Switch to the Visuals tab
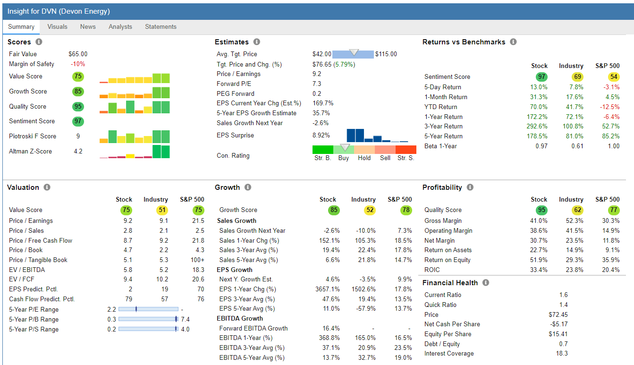The image size is (634, 365). (x=58, y=27)
